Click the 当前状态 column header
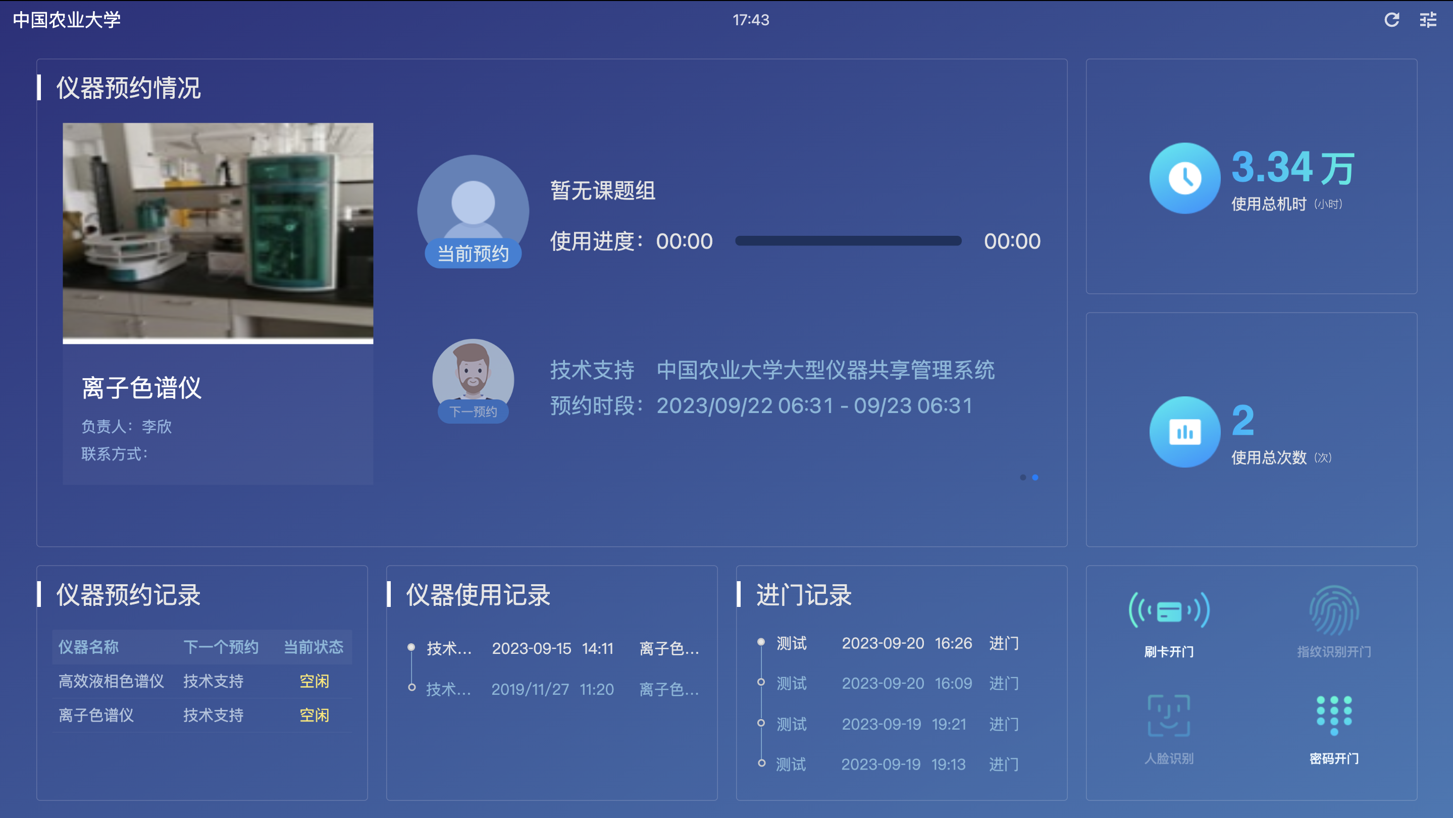 pyautogui.click(x=313, y=646)
